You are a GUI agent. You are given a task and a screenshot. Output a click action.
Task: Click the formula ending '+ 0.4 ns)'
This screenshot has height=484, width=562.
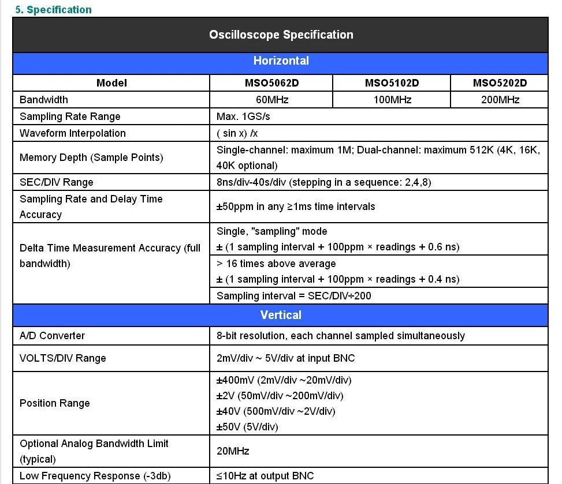[x=338, y=279]
